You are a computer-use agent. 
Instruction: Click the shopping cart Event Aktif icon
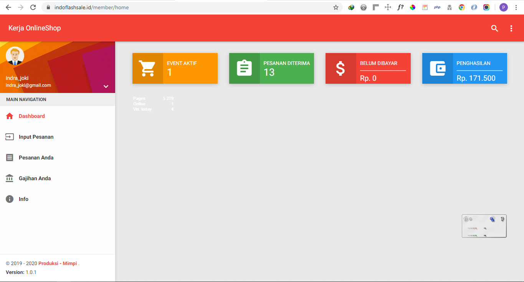(147, 68)
